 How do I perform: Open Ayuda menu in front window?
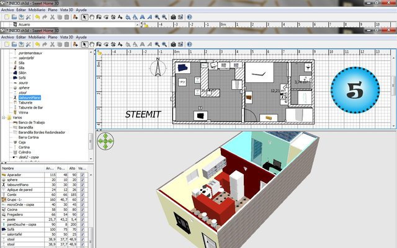(81, 37)
